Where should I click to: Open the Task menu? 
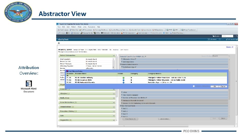(59, 27)
